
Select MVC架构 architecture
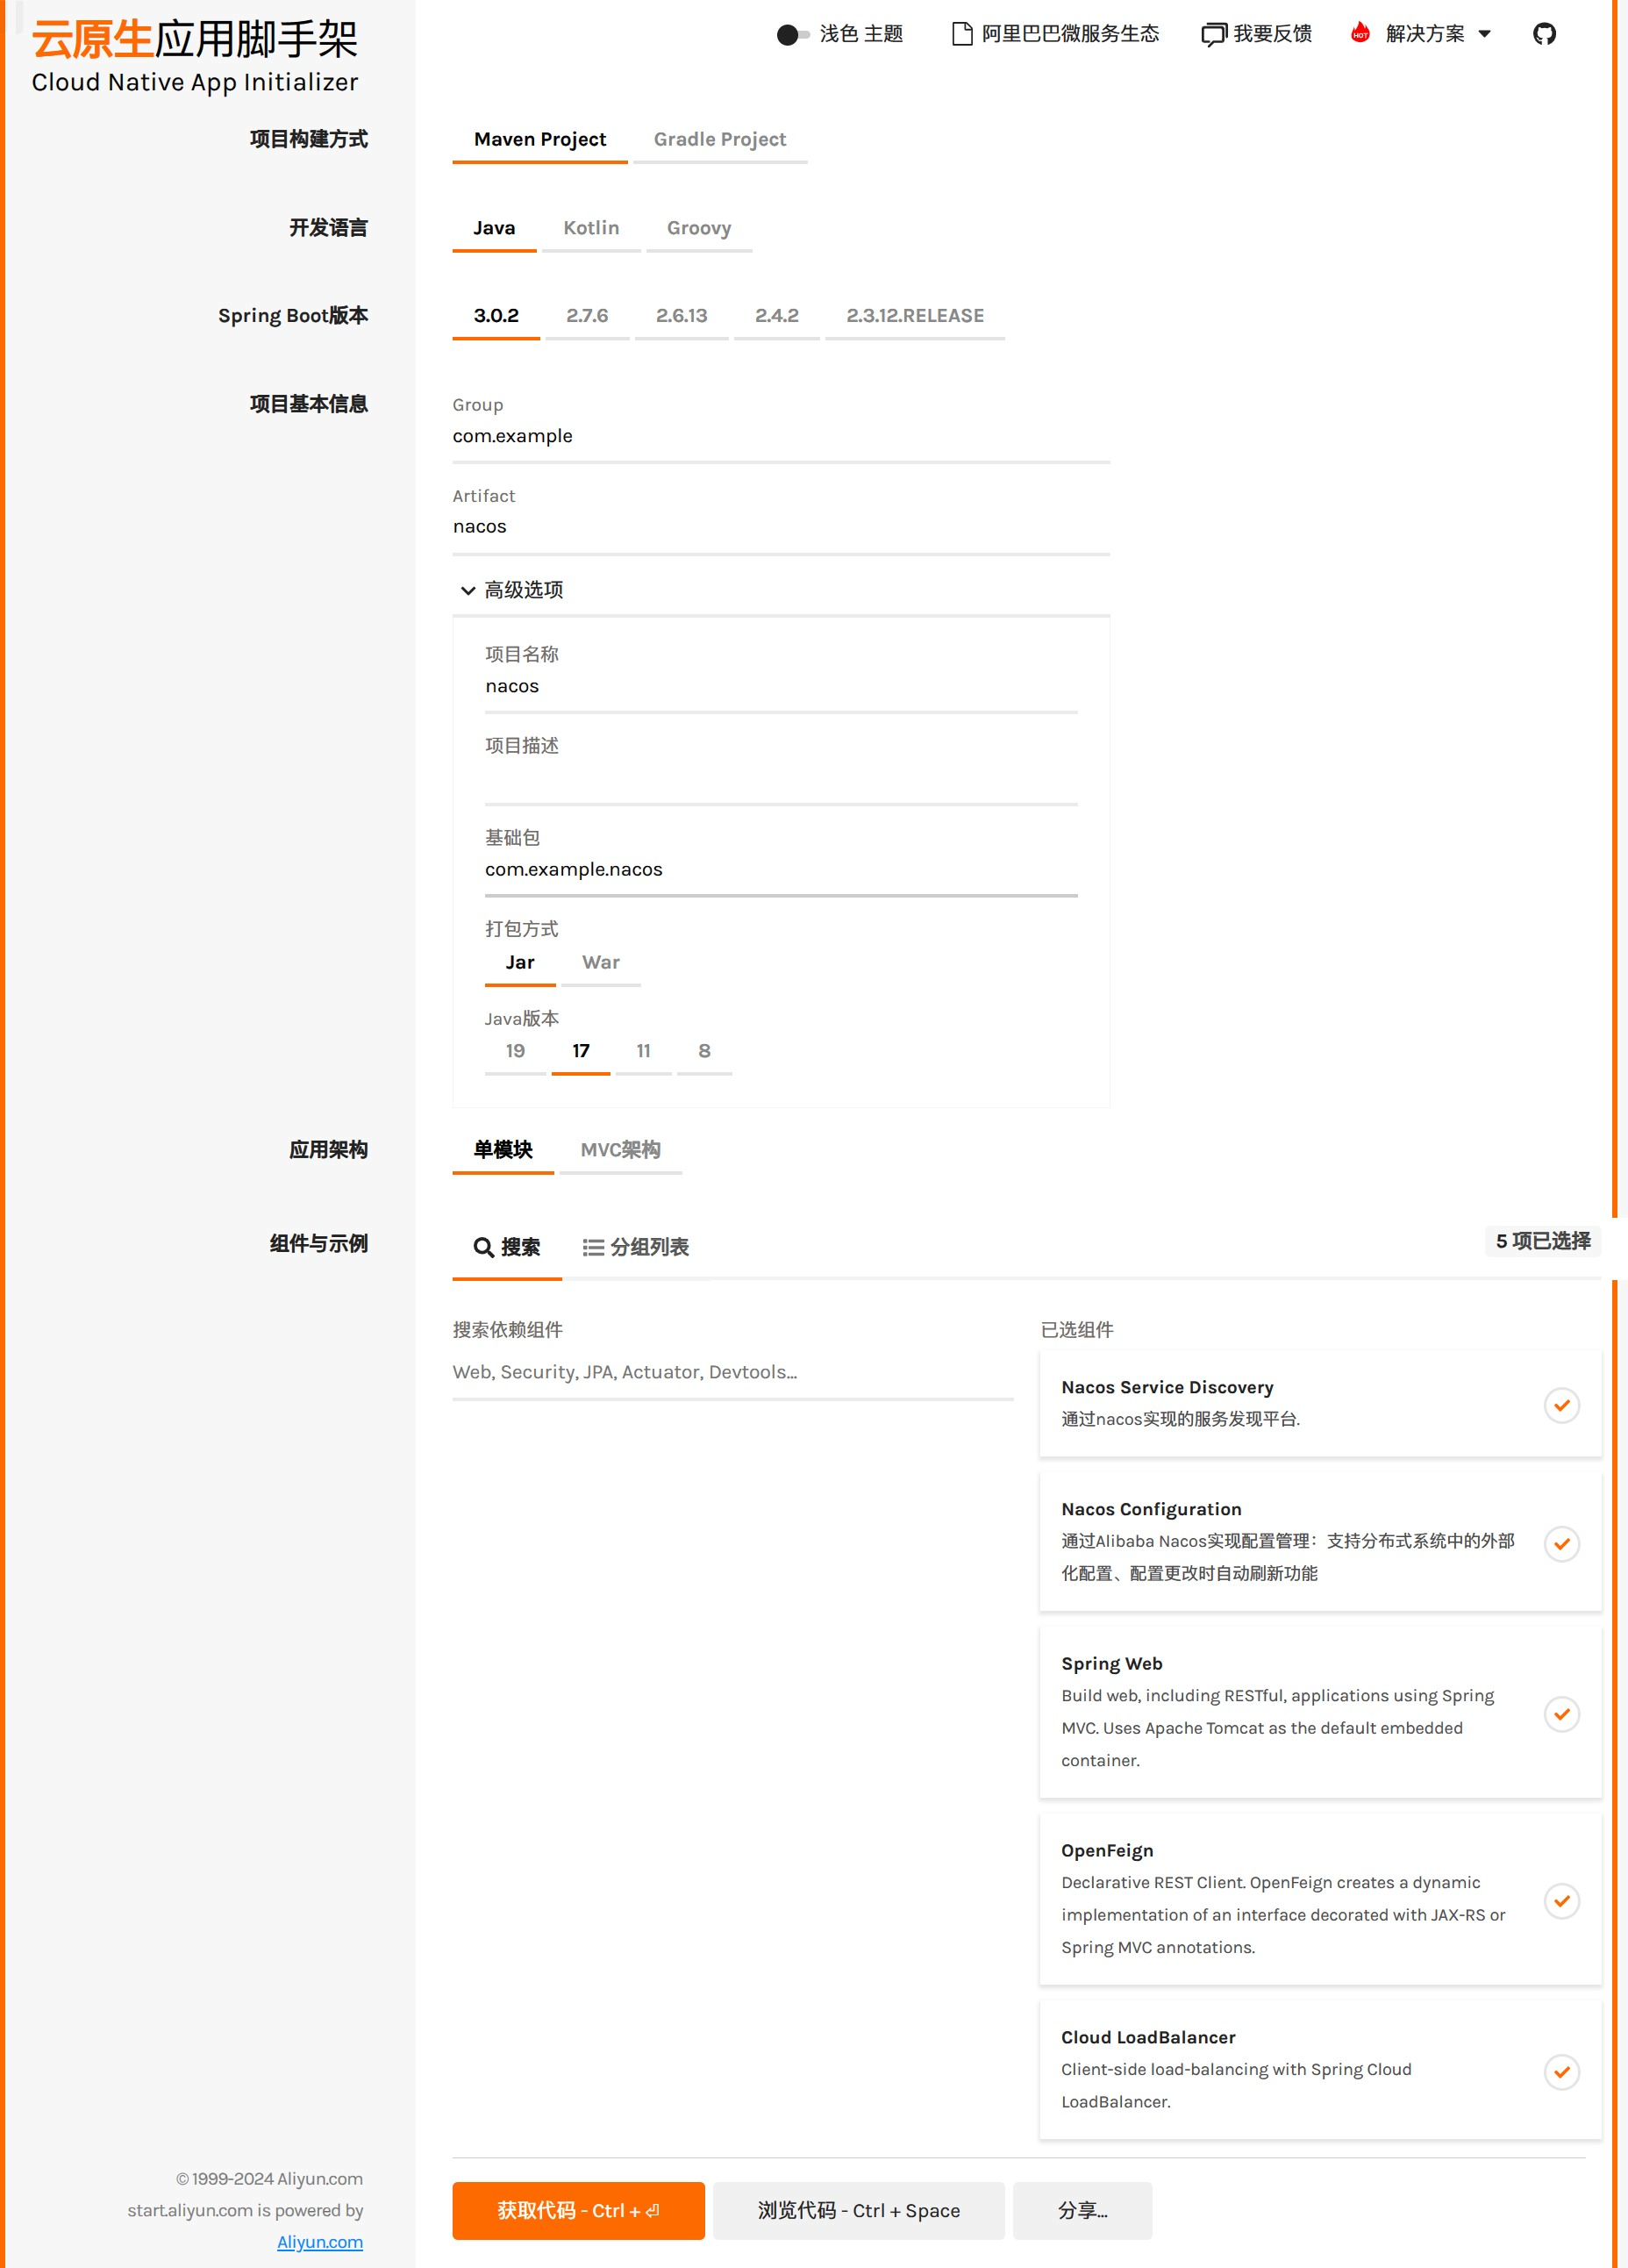tap(621, 1150)
